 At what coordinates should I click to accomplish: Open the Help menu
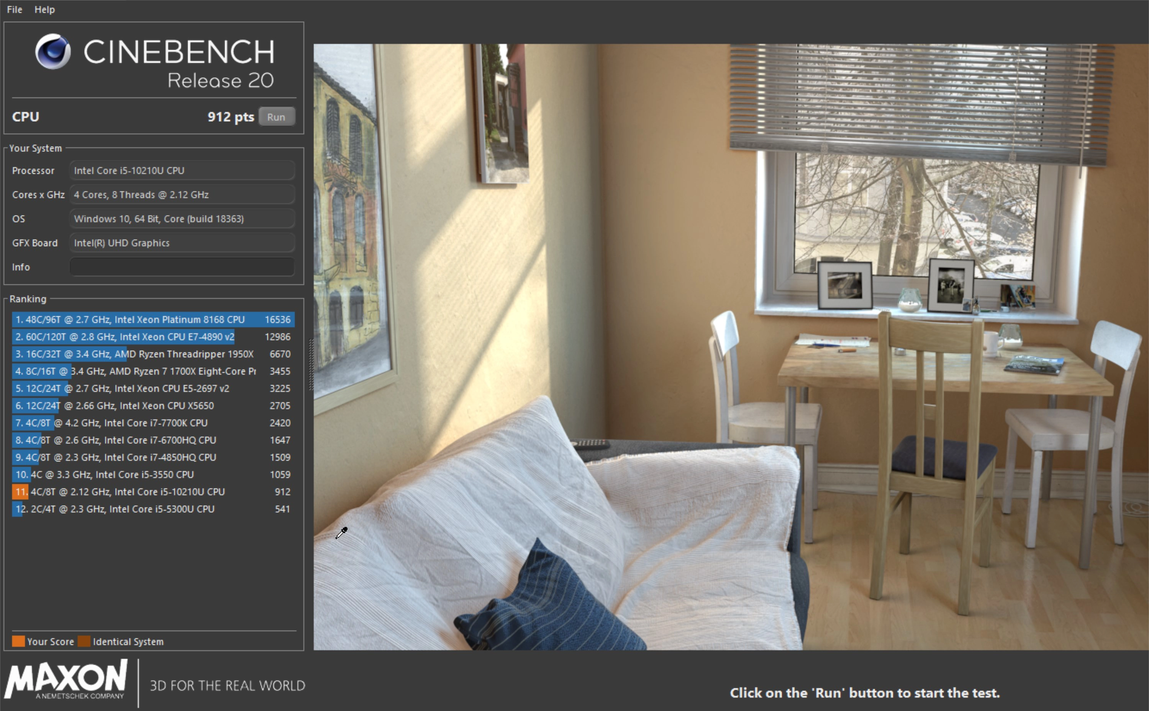click(x=45, y=10)
